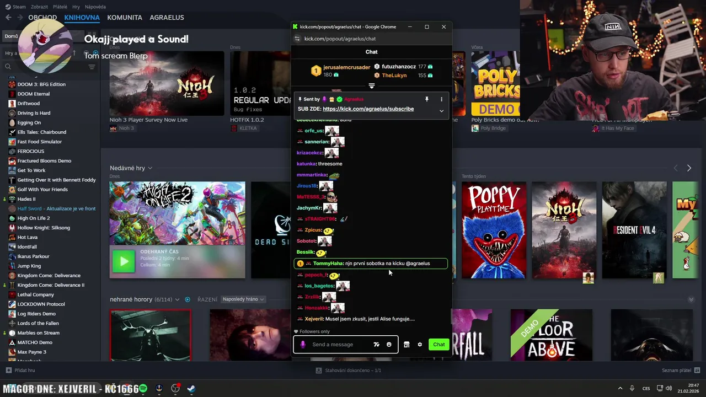
Task: Select Jump King in library list
Action: (29, 266)
